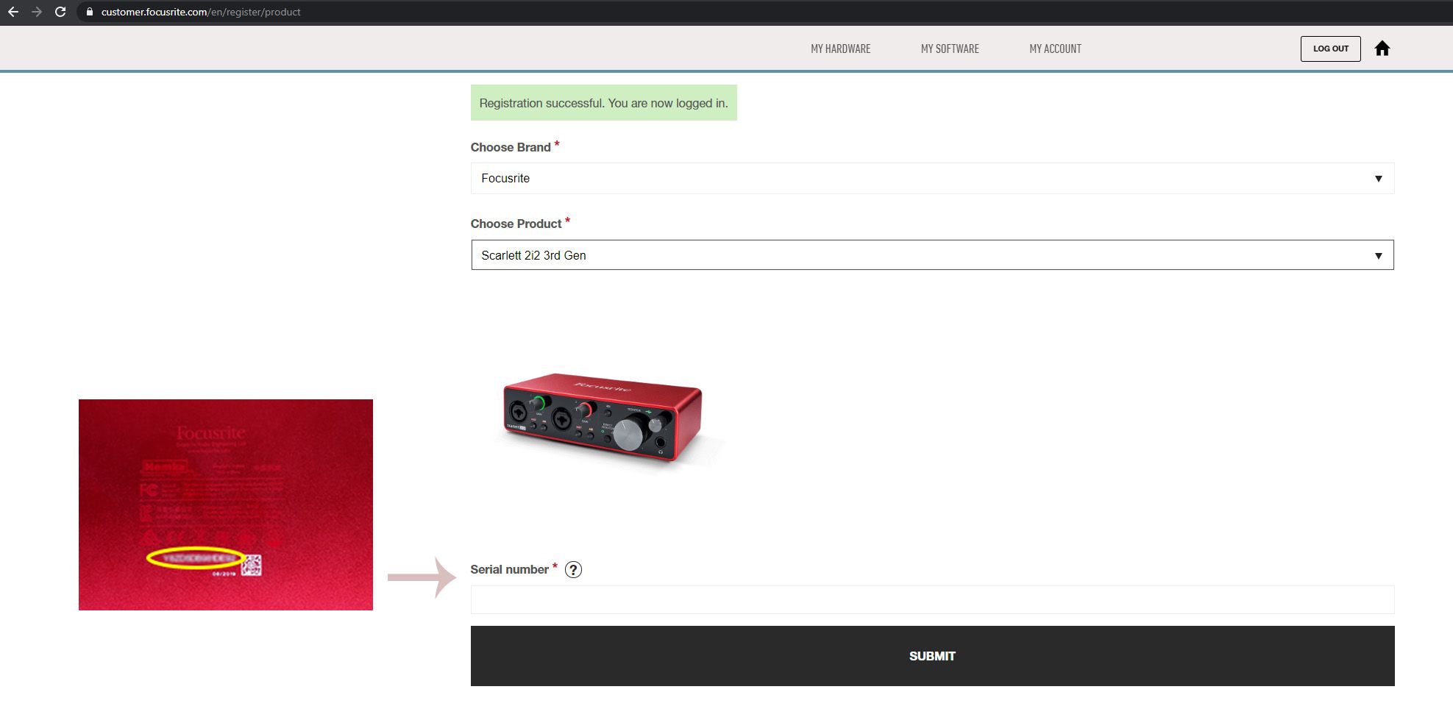Navigate to MY SOFTWARE

pyautogui.click(x=949, y=49)
